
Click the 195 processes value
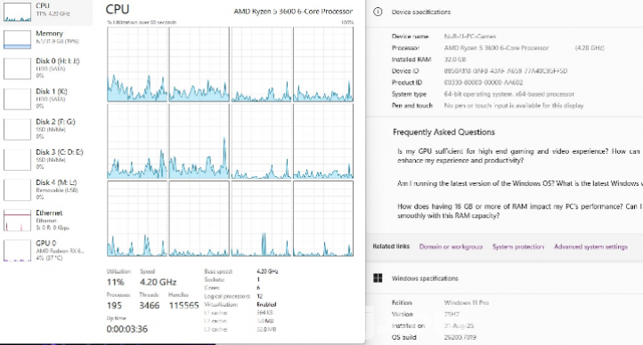pyautogui.click(x=114, y=305)
